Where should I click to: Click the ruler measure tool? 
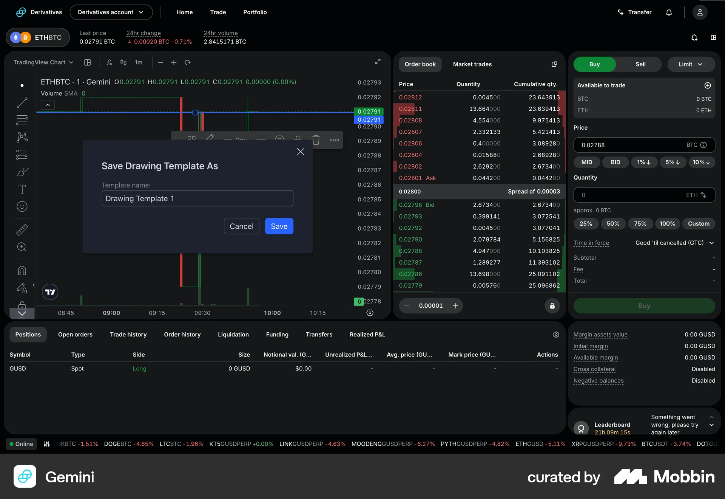tap(22, 230)
